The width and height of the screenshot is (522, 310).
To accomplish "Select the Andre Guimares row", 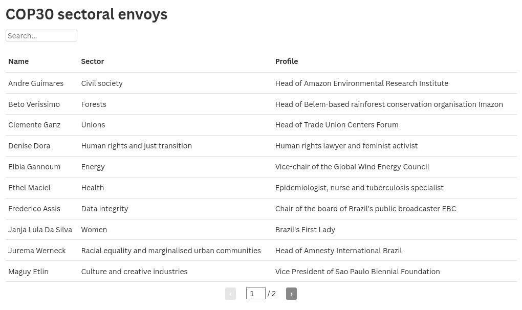I will [261, 83].
